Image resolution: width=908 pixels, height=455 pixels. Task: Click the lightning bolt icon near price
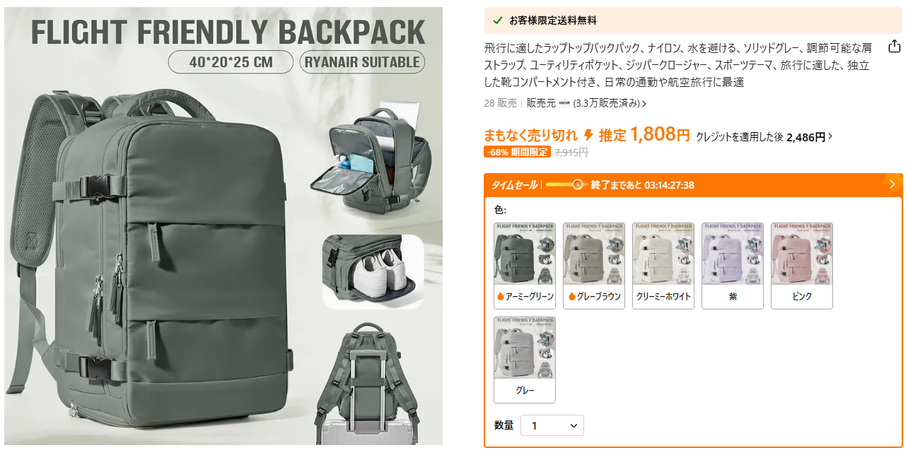click(x=588, y=135)
